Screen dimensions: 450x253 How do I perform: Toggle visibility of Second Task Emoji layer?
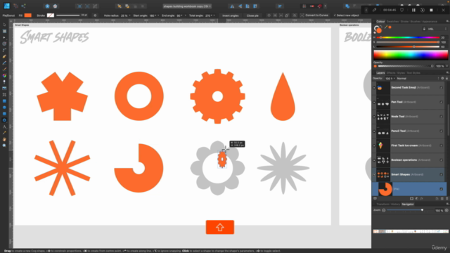click(442, 87)
